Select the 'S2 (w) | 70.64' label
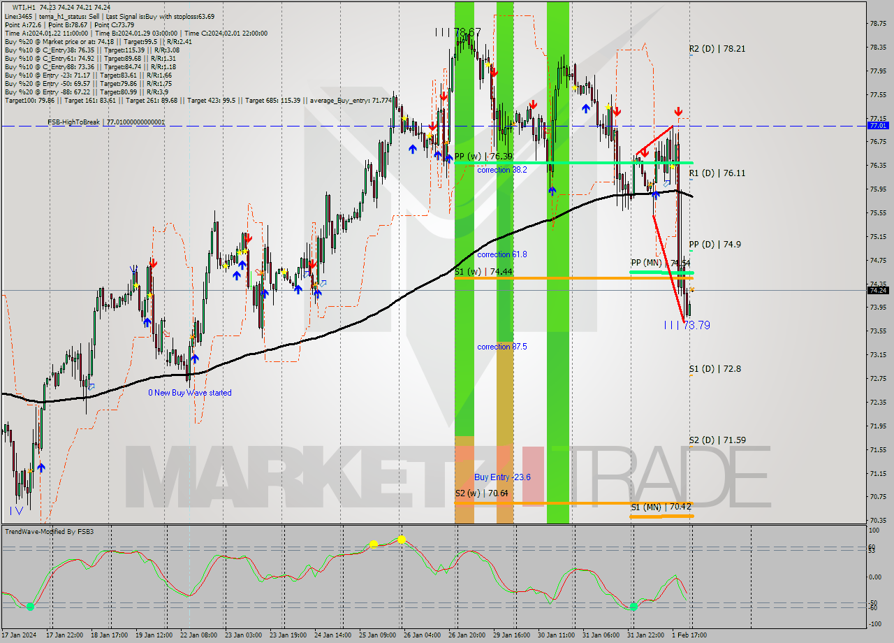894x643 pixels. [481, 493]
